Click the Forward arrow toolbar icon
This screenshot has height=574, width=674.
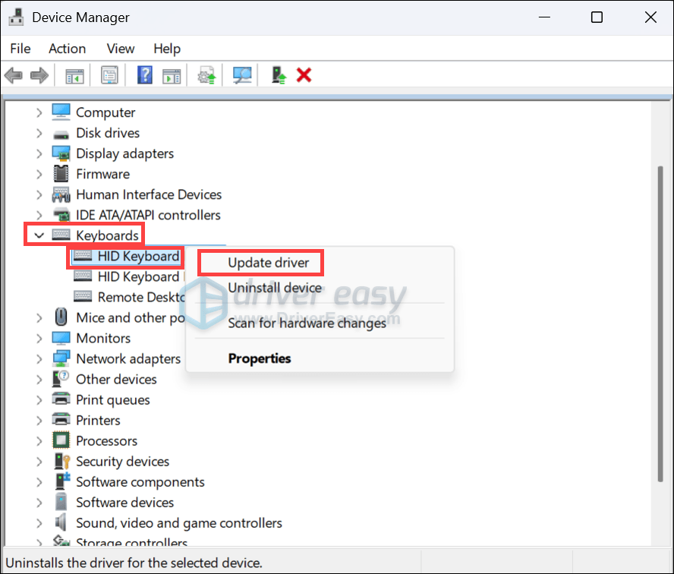pos(39,76)
